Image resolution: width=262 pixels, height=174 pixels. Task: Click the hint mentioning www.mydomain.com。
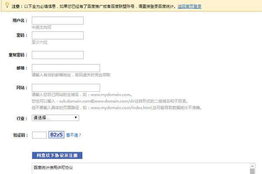pos(82,95)
